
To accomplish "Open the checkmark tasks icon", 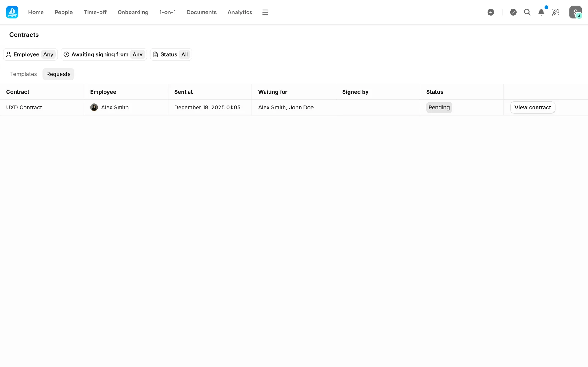I will click(x=513, y=12).
